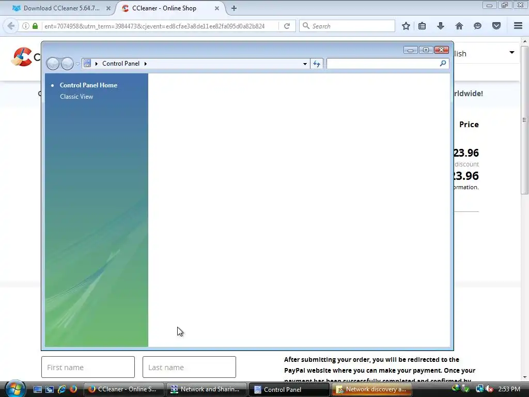Image resolution: width=529 pixels, height=397 pixels.
Task: Reload the page in Firefox
Action: [x=287, y=26]
